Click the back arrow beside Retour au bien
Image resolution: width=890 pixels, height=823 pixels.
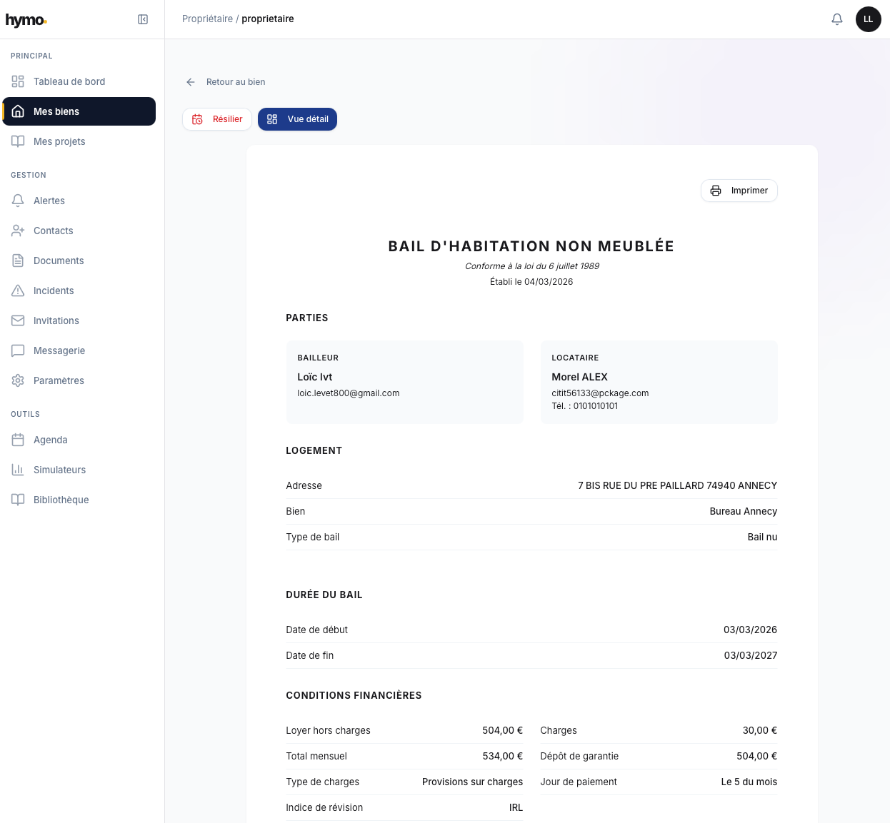[x=191, y=82]
